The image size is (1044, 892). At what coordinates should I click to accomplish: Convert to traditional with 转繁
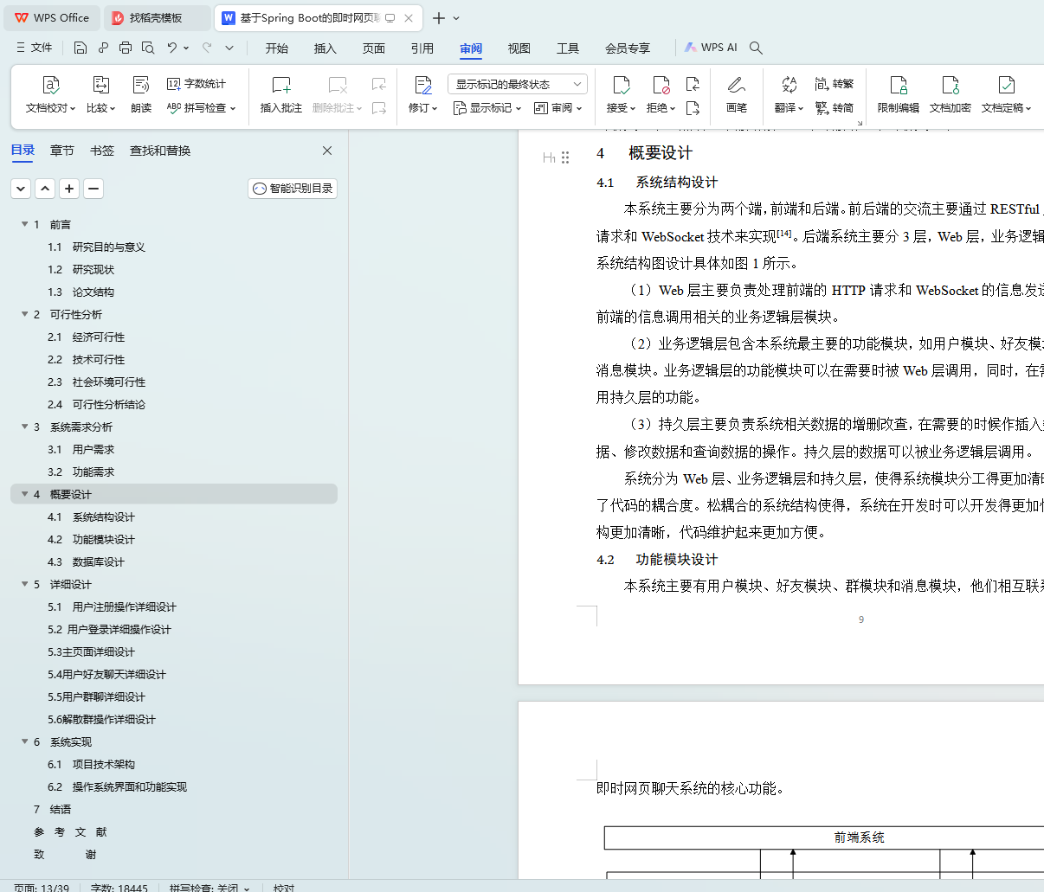click(x=835, y=84)
